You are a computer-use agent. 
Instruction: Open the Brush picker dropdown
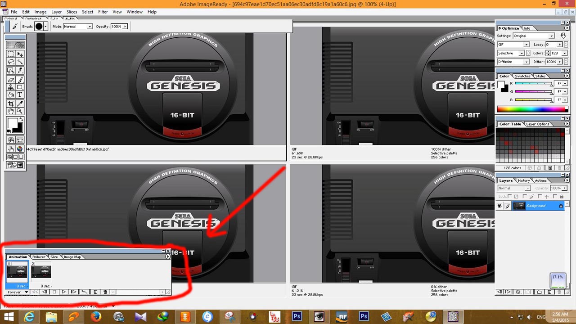click(x=45, y=27)
